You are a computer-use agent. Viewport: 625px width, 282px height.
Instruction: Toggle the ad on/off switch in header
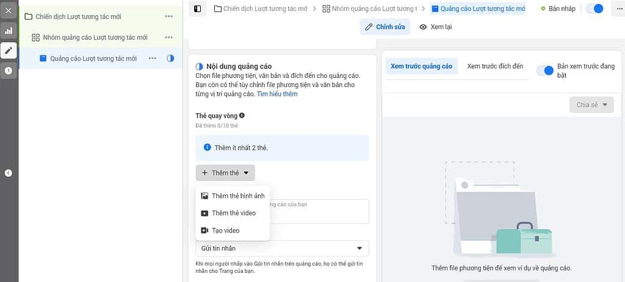595,9
